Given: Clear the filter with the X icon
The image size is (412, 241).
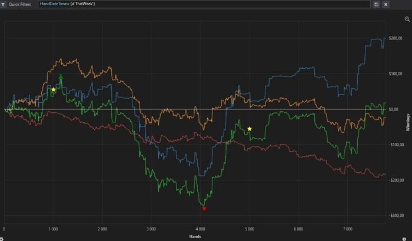Looking at the screenshot, I should coord(386,4).
